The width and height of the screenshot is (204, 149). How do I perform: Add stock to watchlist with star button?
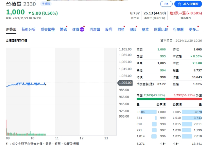click(x=188, y=4)
